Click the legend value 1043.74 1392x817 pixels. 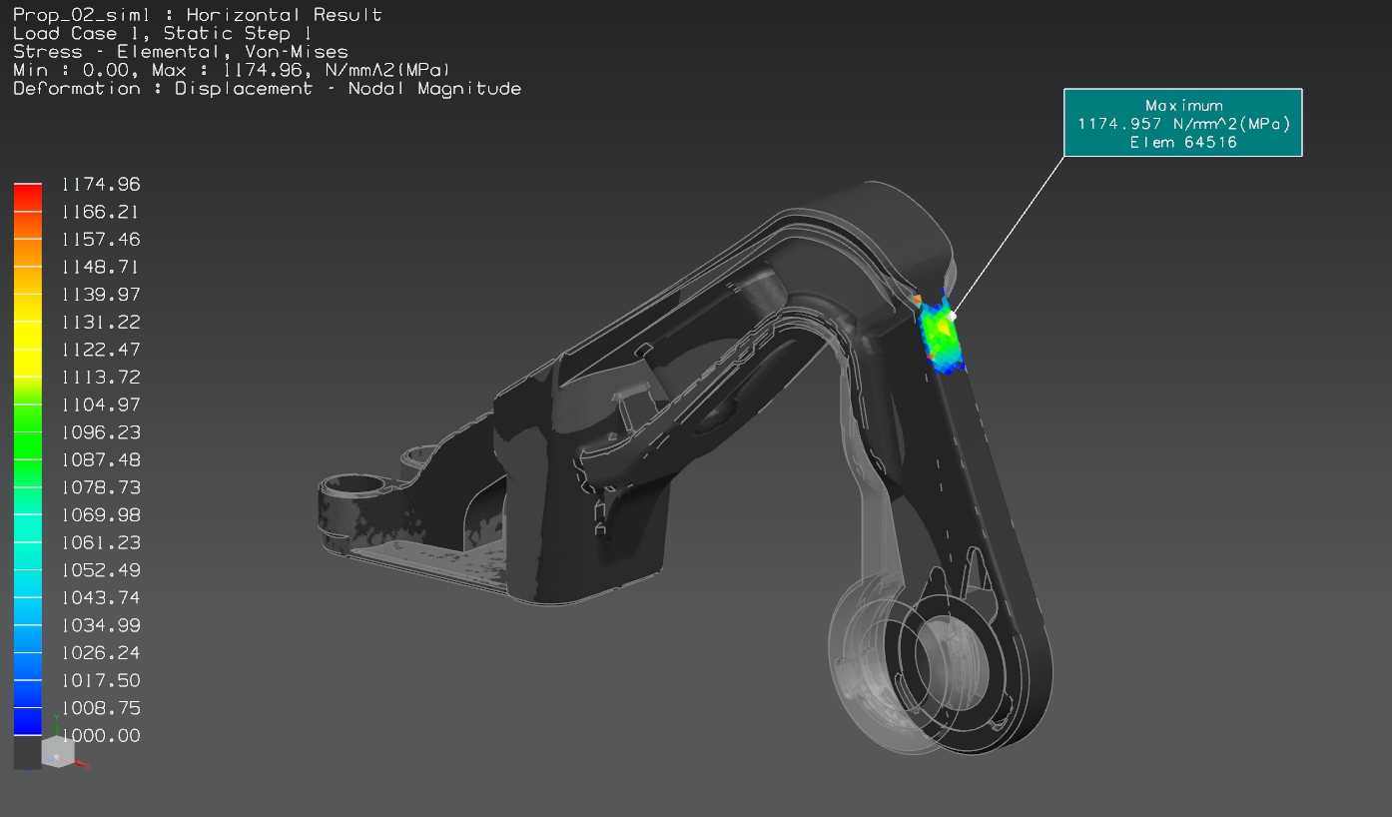pyautogui.click(x=101, y=597)
